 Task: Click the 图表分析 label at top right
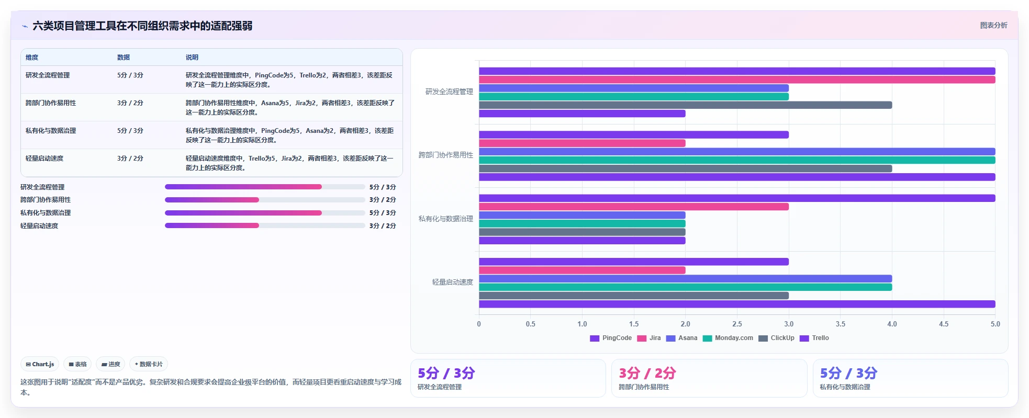(993, 25)
